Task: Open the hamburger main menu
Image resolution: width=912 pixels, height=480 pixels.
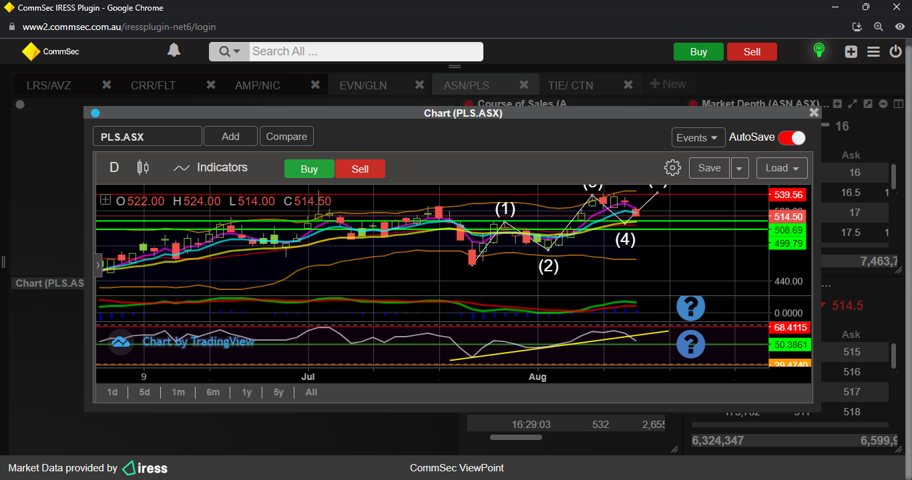Action: coord(873,51)
